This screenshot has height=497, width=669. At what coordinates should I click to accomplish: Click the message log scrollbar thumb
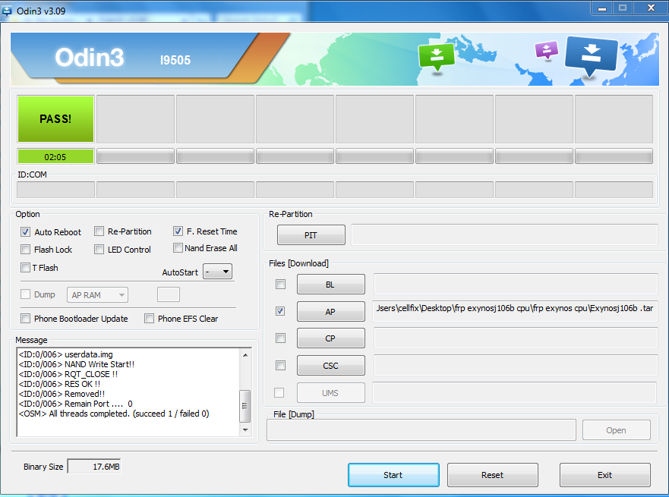(245, 406)
